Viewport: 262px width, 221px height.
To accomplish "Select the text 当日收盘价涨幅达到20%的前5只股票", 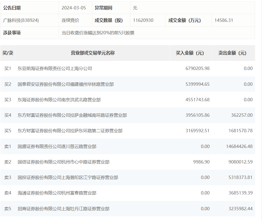I will [98, 33].
